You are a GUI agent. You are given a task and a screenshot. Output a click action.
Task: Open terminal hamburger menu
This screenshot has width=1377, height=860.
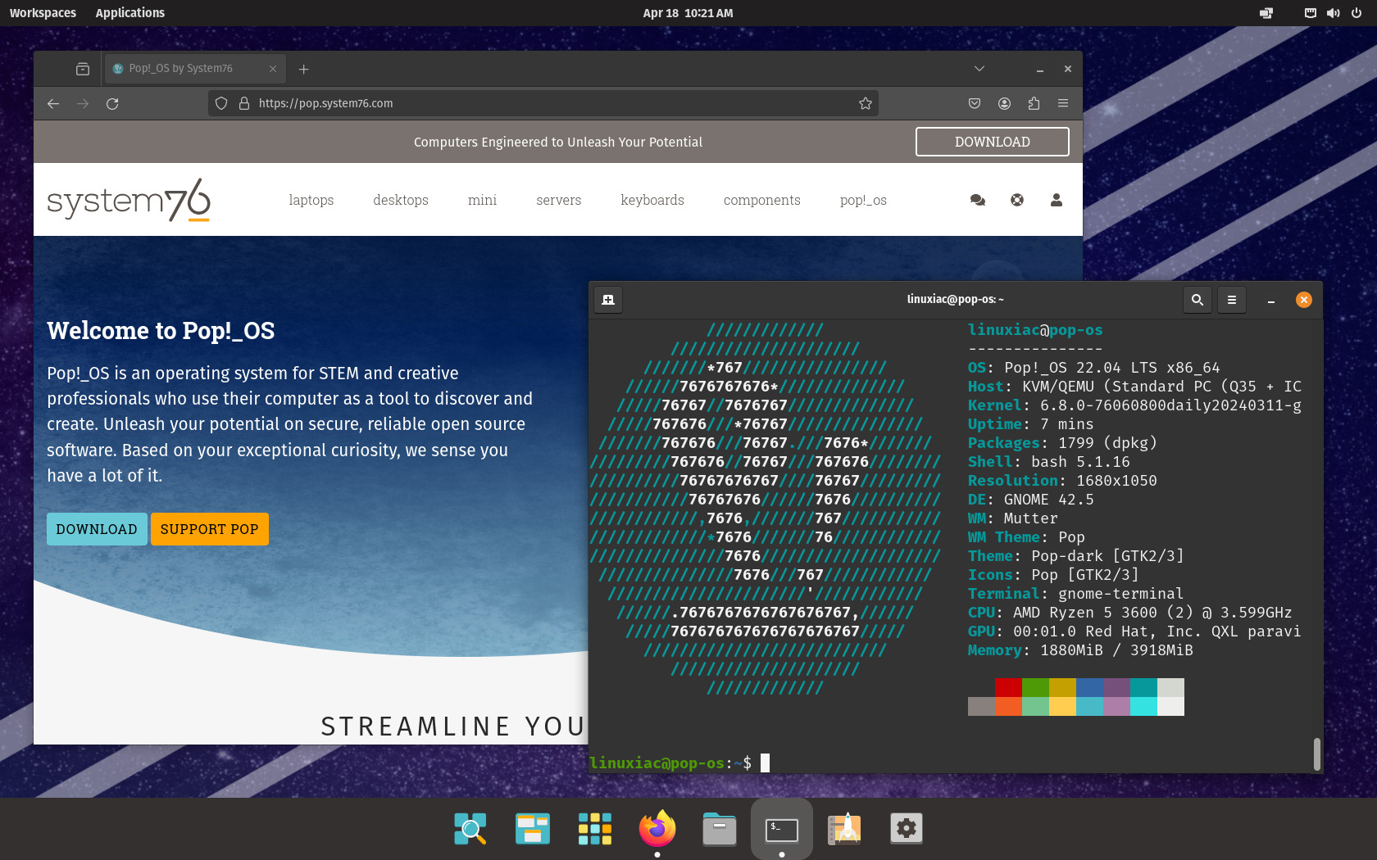(1232, 300)
